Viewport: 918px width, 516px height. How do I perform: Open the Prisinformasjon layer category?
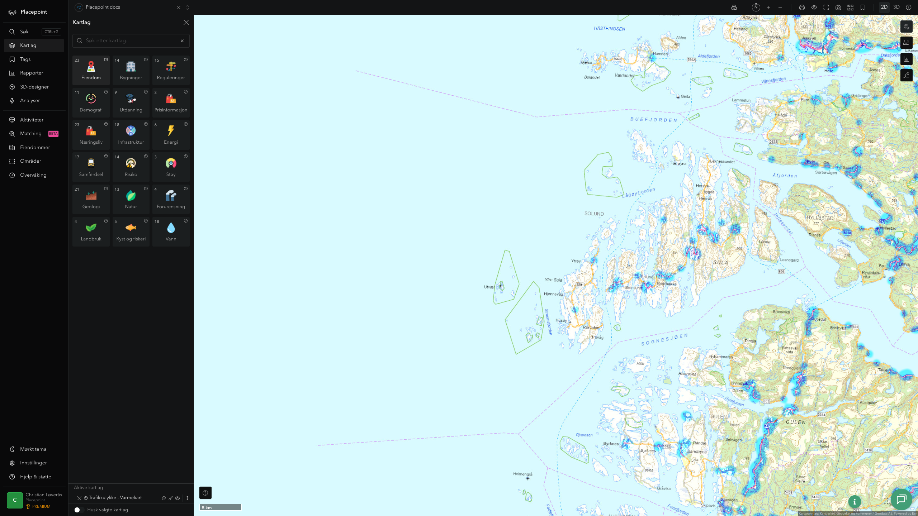pos(171,102)
